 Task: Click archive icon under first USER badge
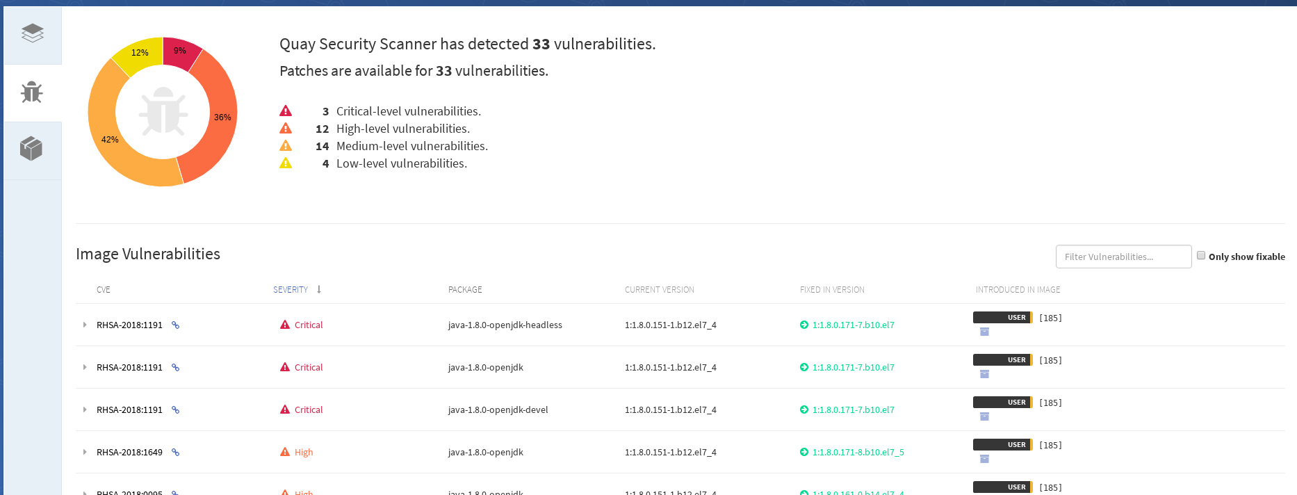(x=984, y=332)
